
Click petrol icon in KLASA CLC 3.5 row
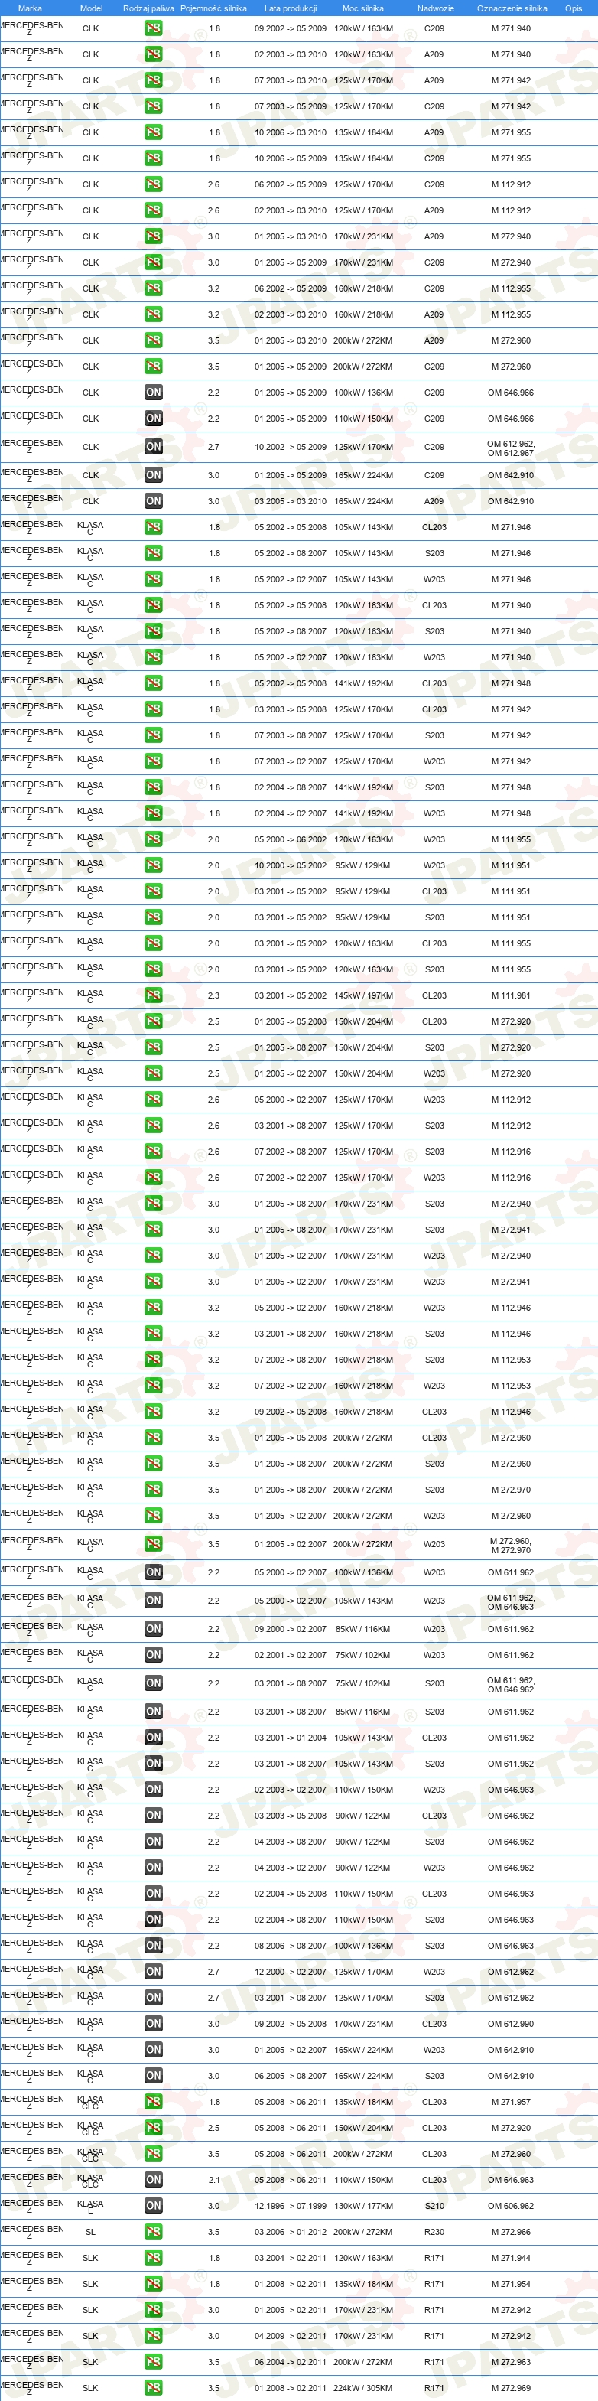point(154,2154)
